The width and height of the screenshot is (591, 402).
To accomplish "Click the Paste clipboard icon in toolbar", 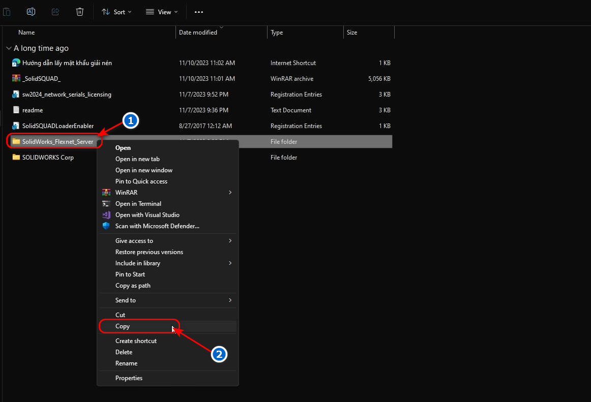I will (x=7, y=12).
